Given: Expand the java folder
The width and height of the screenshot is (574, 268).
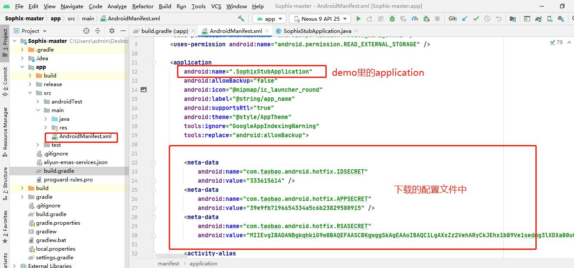Looking at the screenshot, I should click(x=46, y=119).
